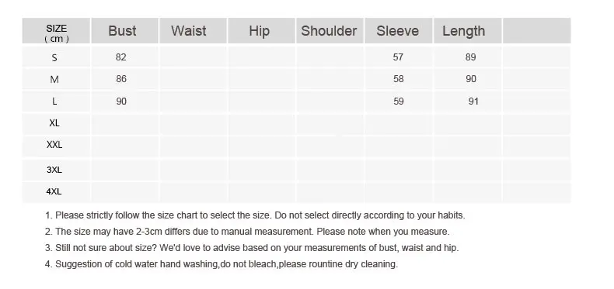Click bust value 90 for size L
Image resolution: width=614 pixels, height=289 pixels.
121,101
